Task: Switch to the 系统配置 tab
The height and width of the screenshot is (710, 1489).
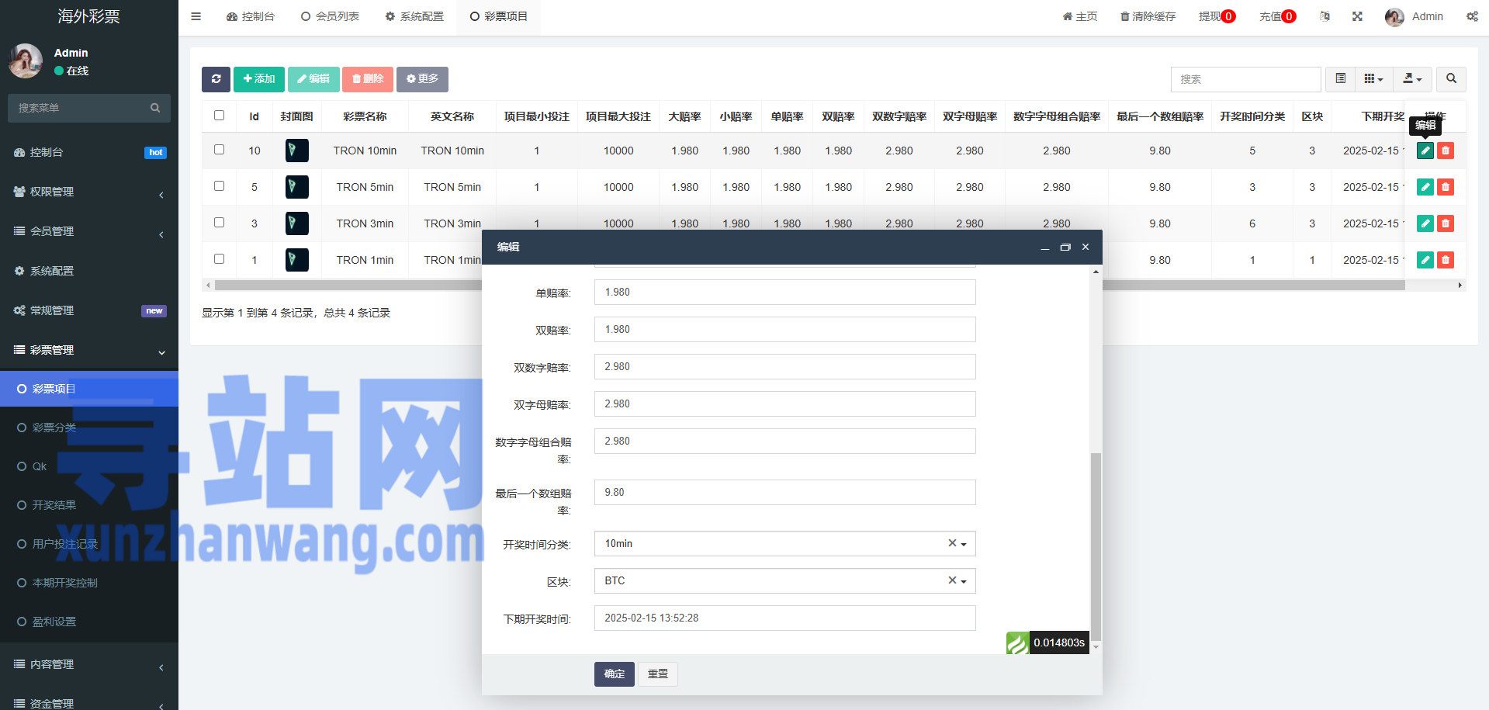Action: [414, 16]
